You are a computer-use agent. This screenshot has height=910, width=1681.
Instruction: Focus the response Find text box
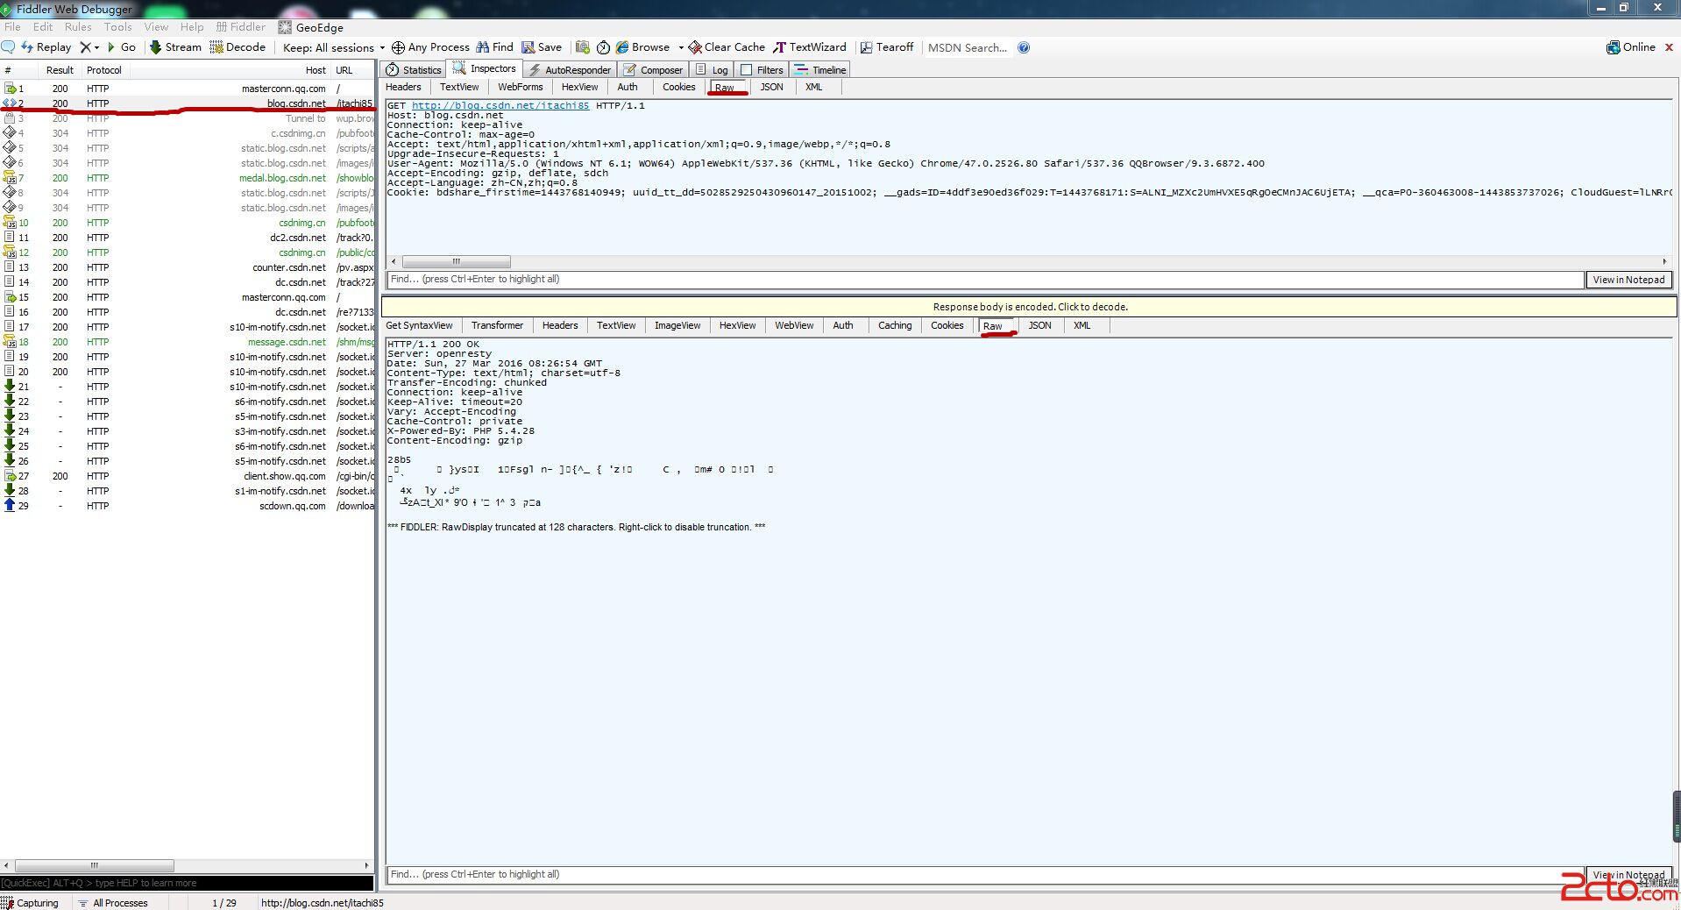984,875
